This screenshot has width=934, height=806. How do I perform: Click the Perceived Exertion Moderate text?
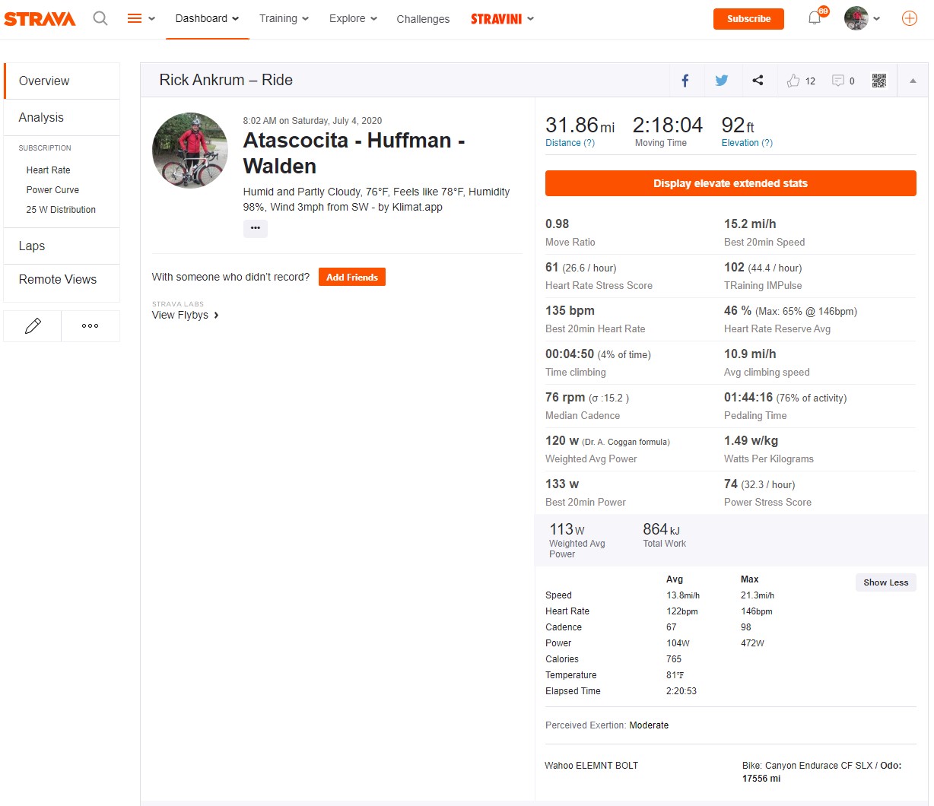(607, 725)
